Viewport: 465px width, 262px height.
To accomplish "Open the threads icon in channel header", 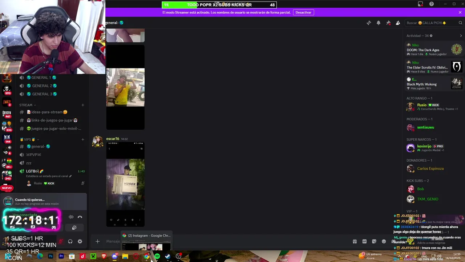I will 369,23.
